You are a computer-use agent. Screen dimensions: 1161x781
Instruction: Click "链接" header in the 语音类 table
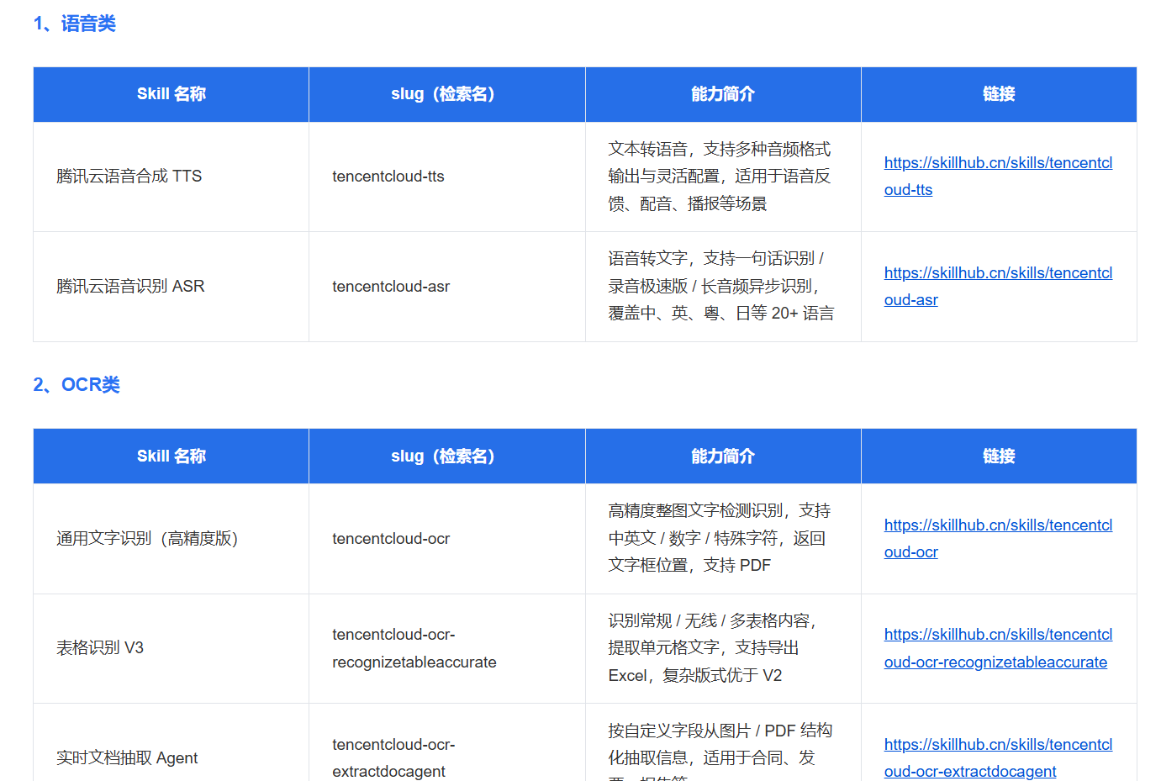(x=999, y=94)
